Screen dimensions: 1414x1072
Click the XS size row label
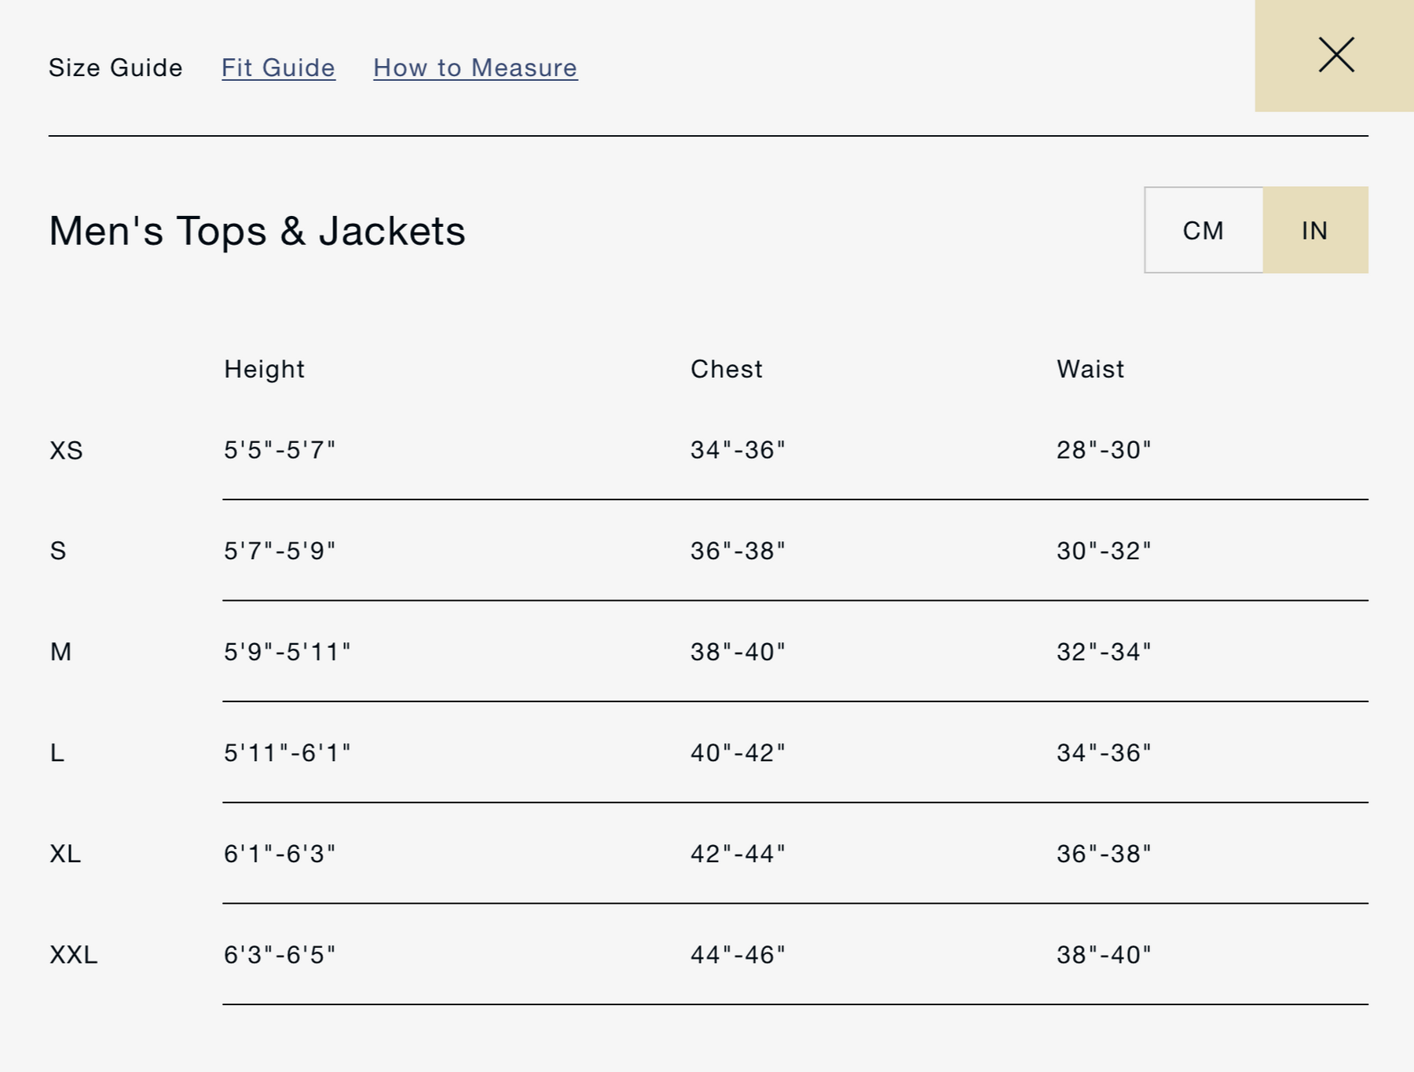66,450
